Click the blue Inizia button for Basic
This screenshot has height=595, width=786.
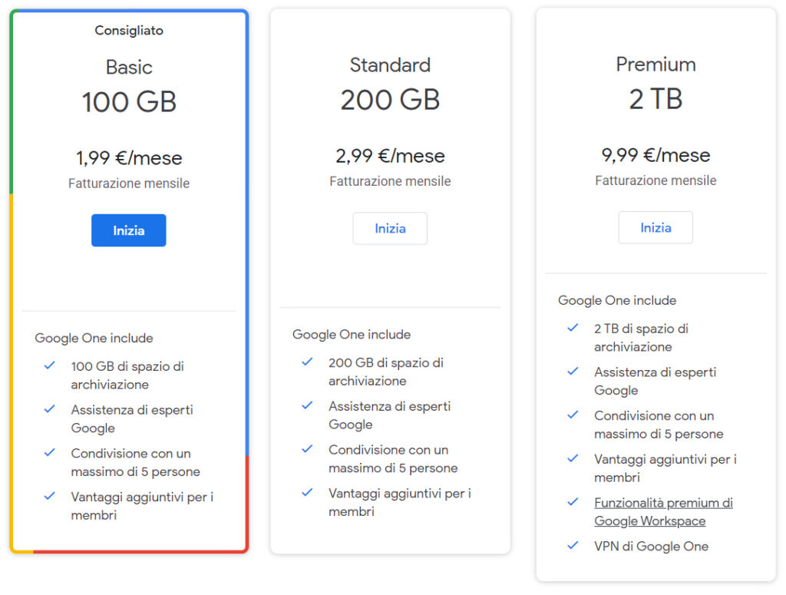[128, 230]
